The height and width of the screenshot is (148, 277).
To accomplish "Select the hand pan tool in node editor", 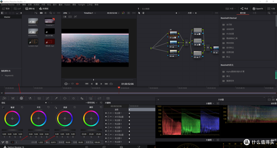I will point(143,13).
